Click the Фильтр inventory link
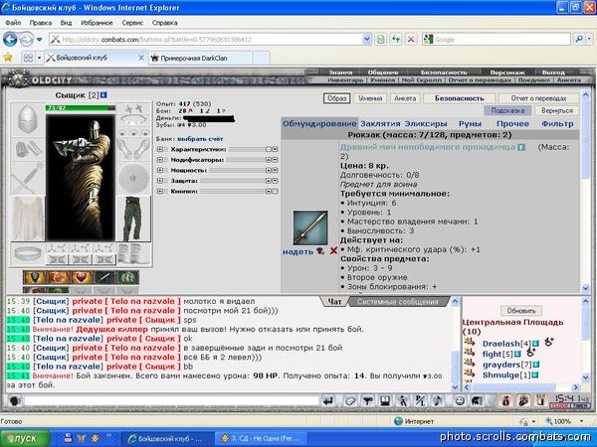This screenshot has height=447, width=597. [557, 123]
